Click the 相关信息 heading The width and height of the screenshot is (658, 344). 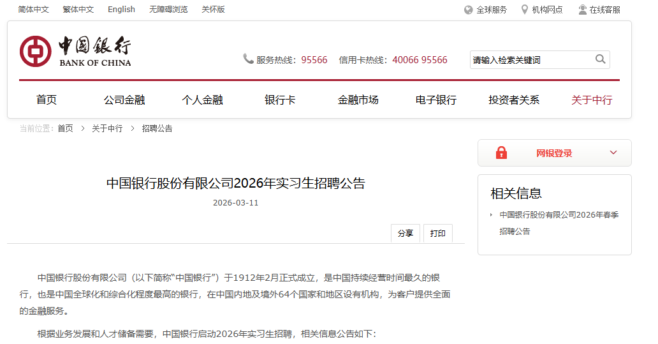click(x=516, y=193)
